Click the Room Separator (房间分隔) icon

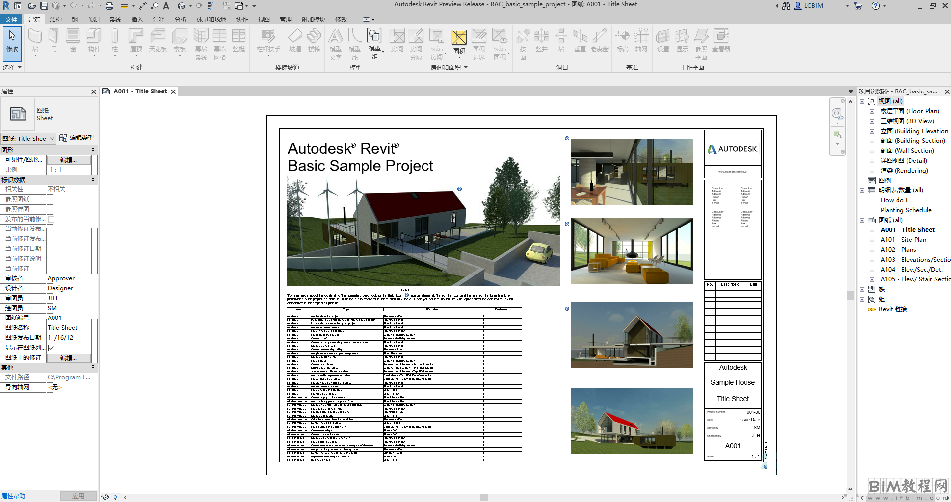point(416,36)
